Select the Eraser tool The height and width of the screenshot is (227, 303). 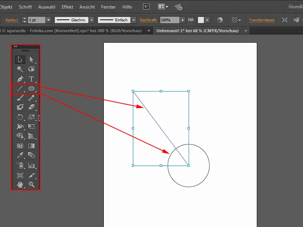pyautogui.click(x=31, y=107)
